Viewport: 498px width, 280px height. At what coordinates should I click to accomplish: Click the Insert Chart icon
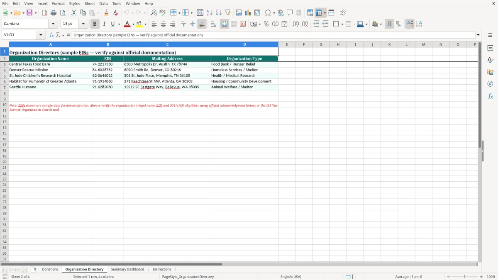pyautogui.click(x=248, y=13)
